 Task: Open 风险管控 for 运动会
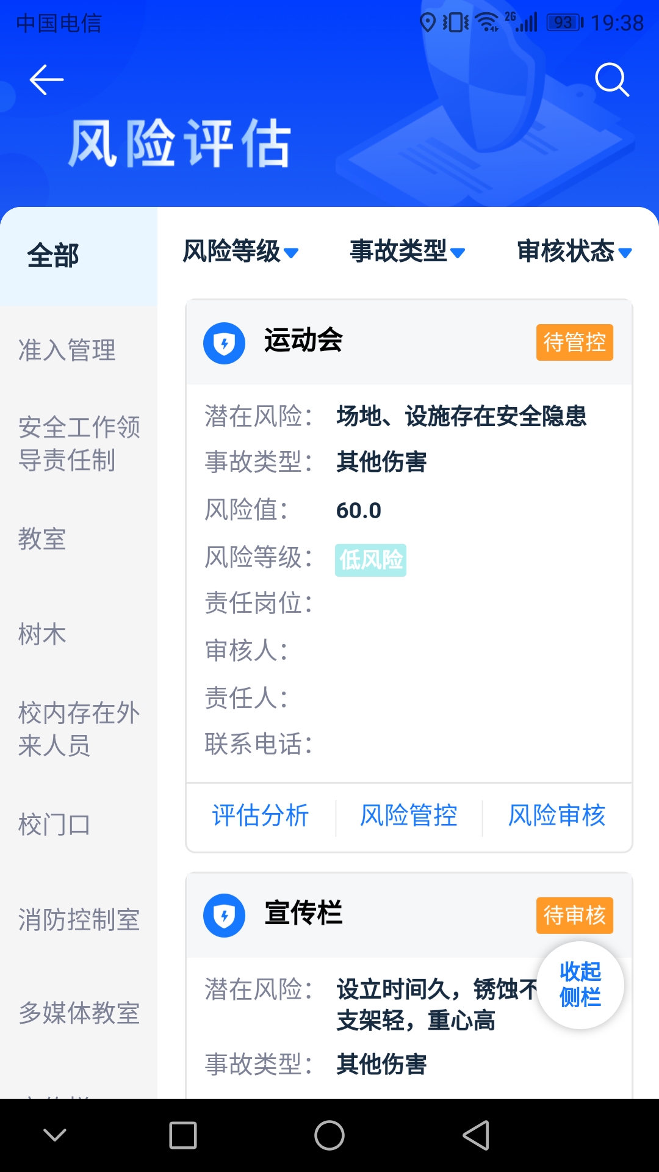click(x=409, y=816)
